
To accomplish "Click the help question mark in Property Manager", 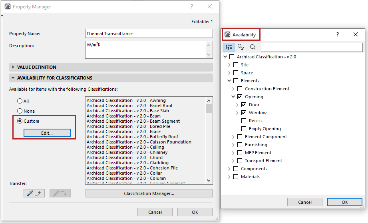I will tap(192, 7).
